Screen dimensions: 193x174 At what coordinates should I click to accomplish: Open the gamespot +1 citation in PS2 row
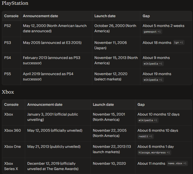click(152, 32)
